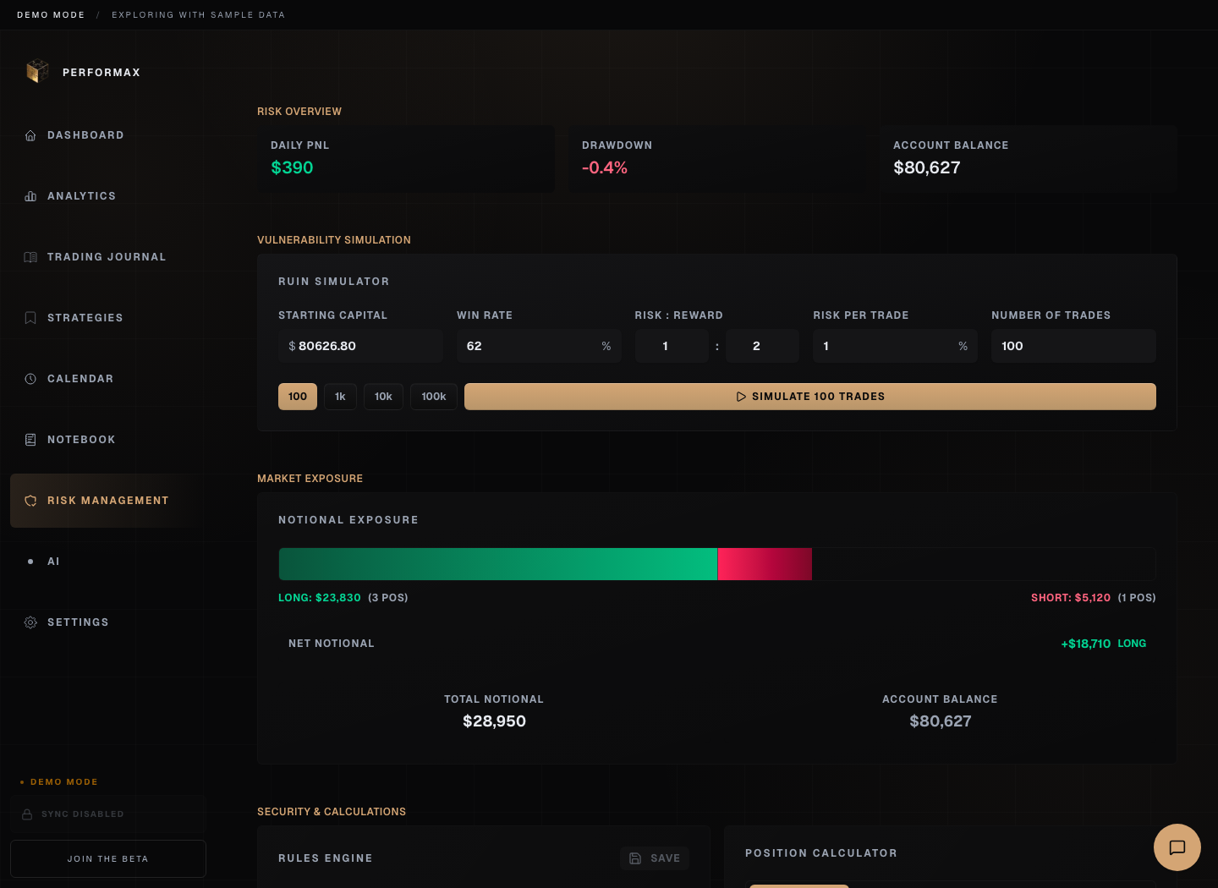
Task: Click the Starting Capital input field
Action: point(360,346)
